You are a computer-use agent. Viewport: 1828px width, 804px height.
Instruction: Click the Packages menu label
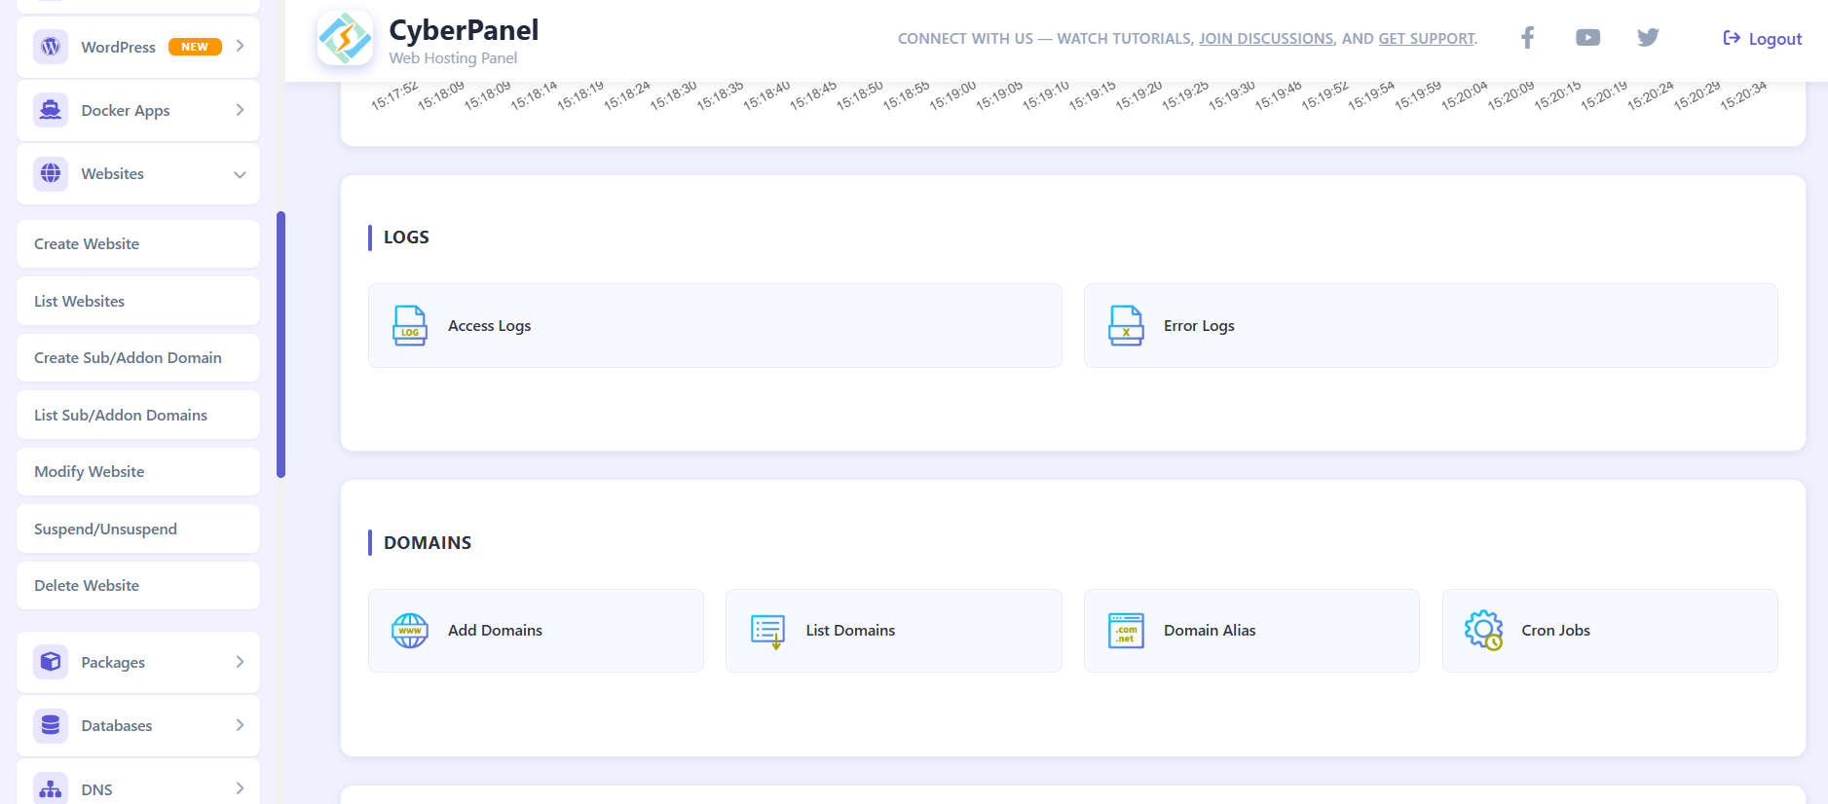tap(113, 663)
